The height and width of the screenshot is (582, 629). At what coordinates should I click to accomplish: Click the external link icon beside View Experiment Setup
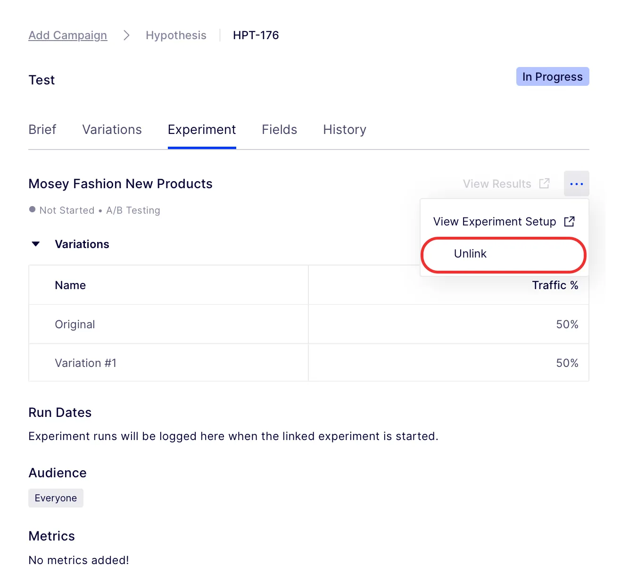pyautogui.click(x=570, y=221)
